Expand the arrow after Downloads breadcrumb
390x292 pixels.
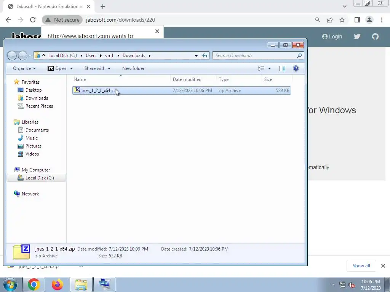pos(149,56)
